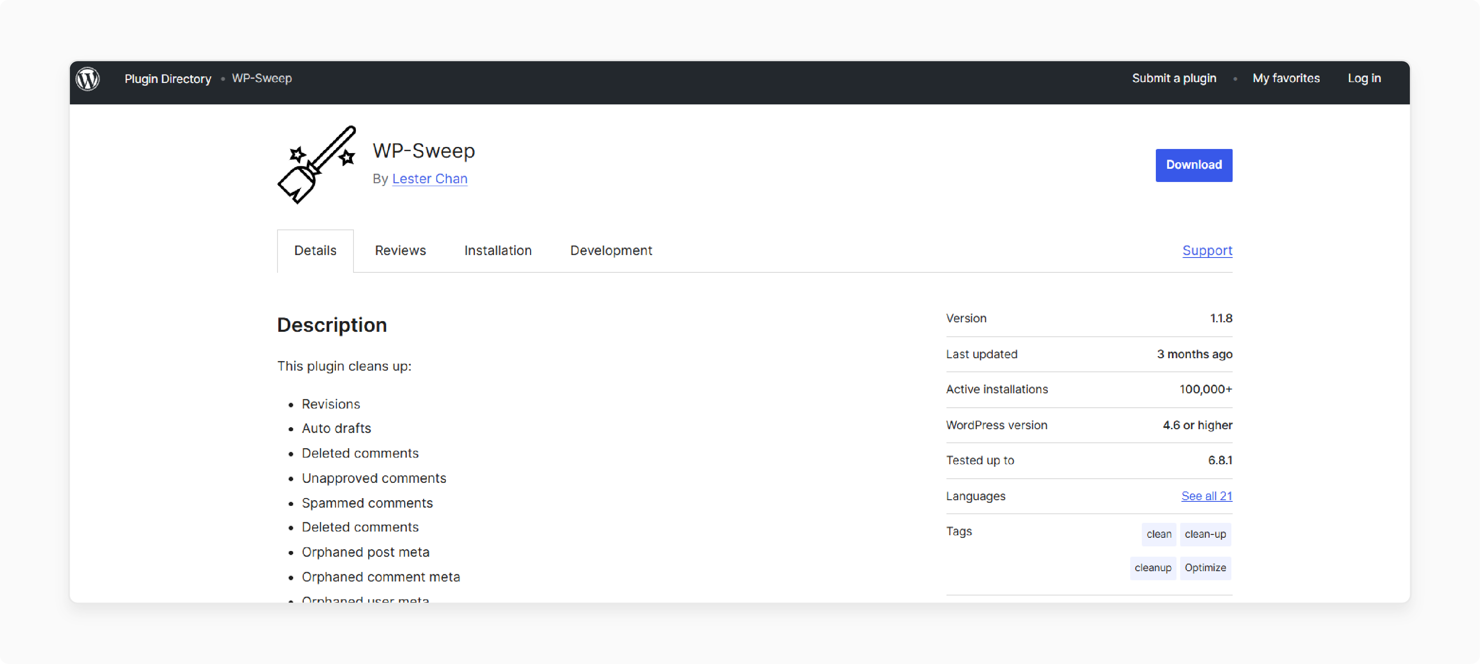Click the 'WordPress version' label
This screenshot has height=664, width=1480.
pyautogui.click(x=996, y=425)
